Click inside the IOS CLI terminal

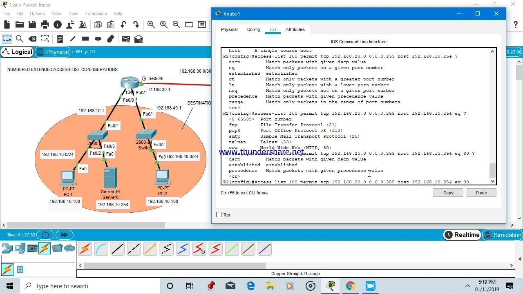355,116
